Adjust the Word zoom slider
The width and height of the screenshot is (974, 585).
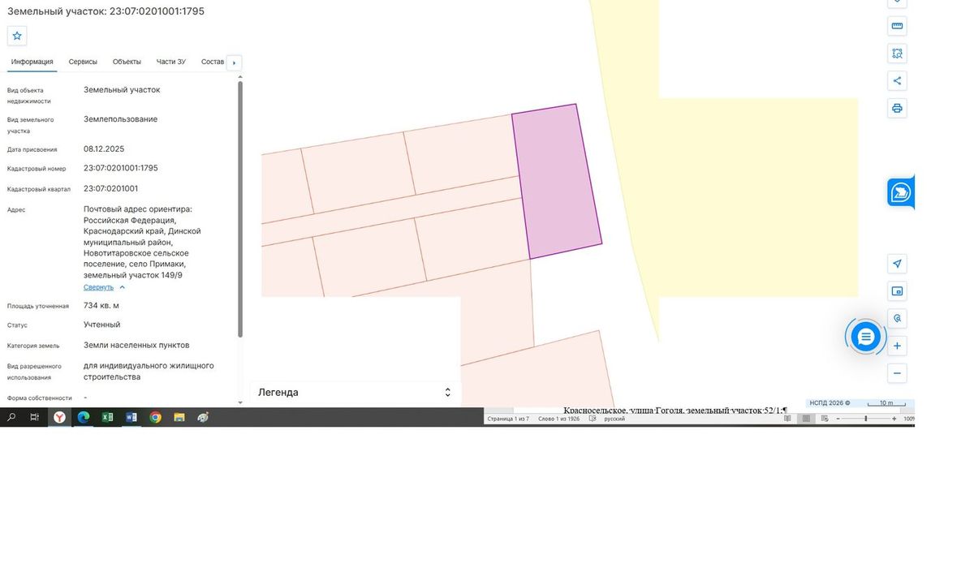point(866,419)
